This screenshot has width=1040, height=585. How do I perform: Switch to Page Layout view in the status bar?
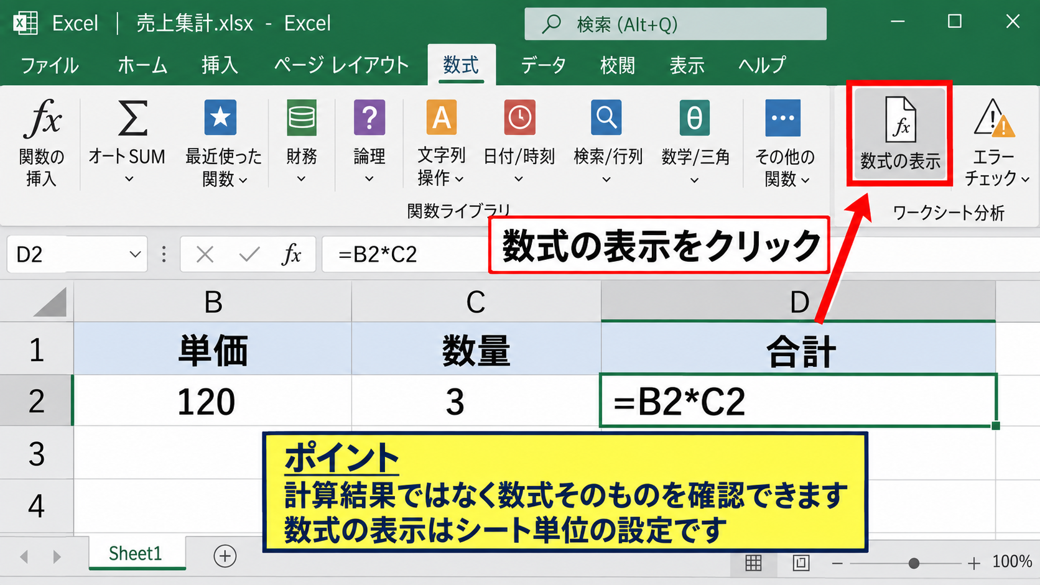click(801, 563)
